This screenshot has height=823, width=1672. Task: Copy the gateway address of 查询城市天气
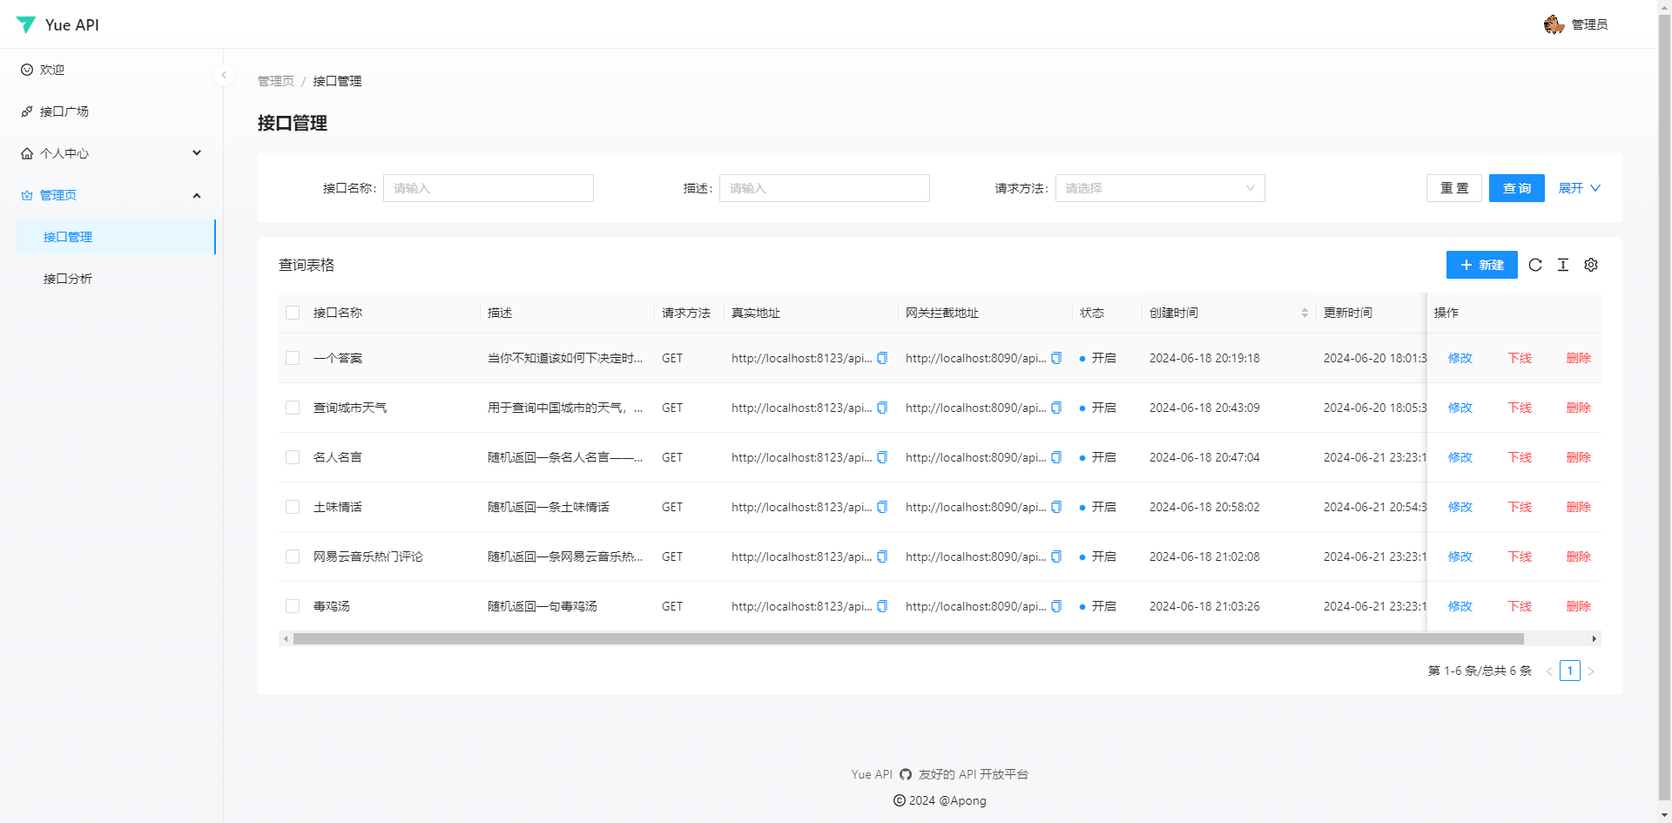[1056, 408]
